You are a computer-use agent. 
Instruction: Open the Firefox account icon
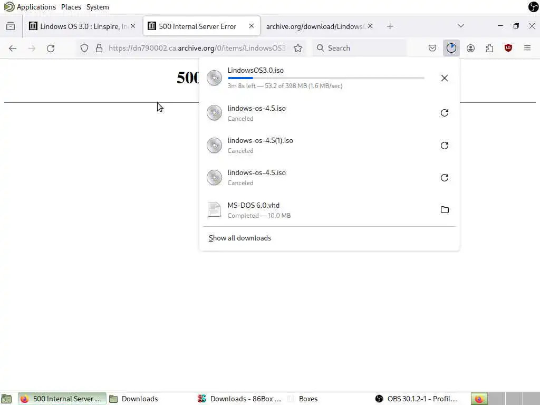[470, 48]
